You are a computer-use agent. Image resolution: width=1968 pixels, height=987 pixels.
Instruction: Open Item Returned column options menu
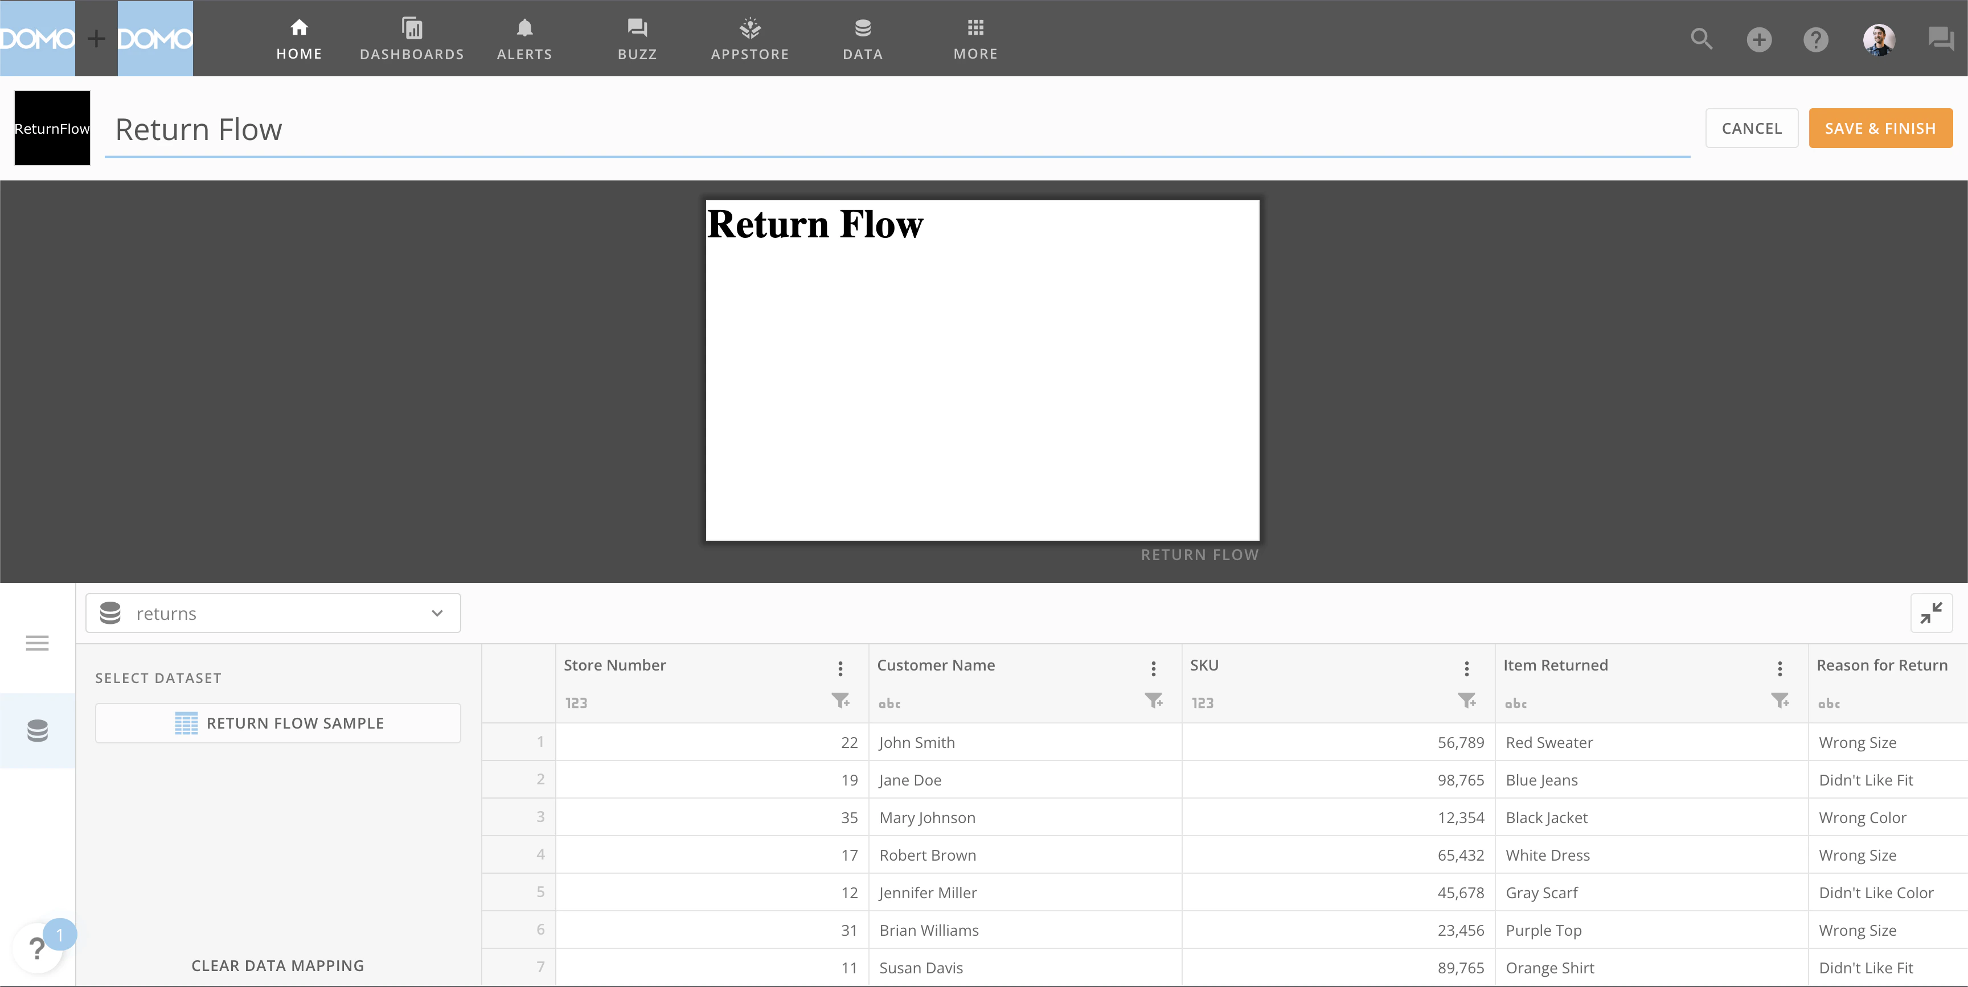pos(1780,668)
